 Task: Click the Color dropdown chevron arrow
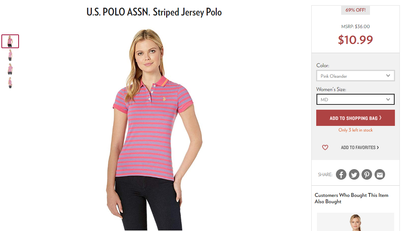pos(388,76)
